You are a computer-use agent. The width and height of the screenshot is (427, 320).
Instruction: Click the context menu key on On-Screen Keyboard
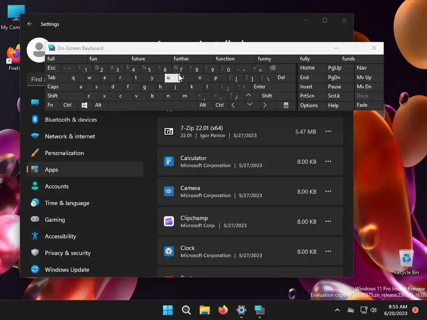(286, 105)
